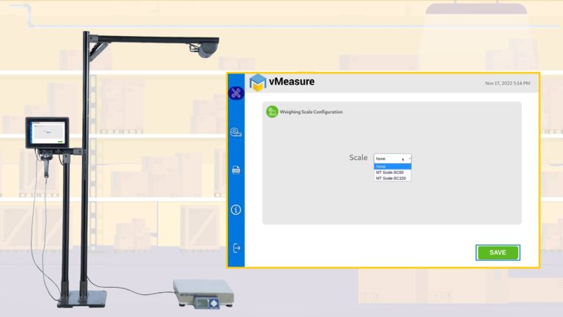
Task: Open the measuring tape sidebar icon
Action: (236, 132)
